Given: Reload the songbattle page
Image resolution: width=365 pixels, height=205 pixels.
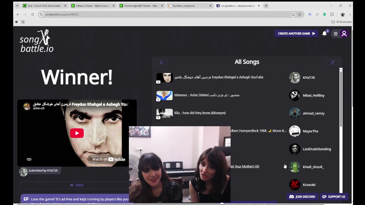Looking at the screenshot, I should point(33,15).
